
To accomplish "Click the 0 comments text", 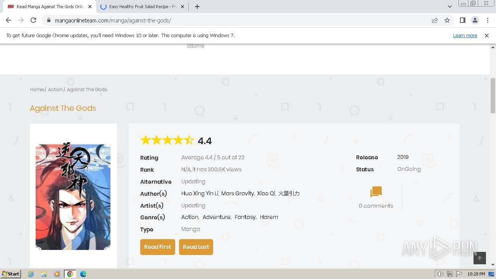I will point(376,206).
